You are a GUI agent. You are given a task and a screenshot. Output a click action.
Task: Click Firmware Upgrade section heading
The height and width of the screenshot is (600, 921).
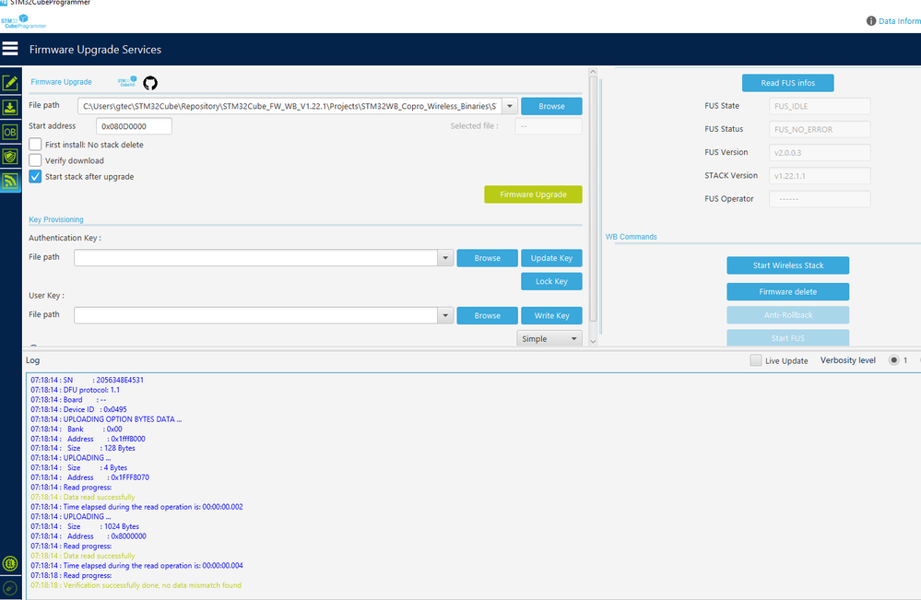[x=61, y=82]
